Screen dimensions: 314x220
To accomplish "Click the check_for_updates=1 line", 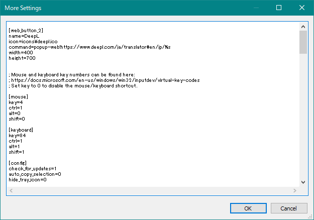I will tap(33, 169).
